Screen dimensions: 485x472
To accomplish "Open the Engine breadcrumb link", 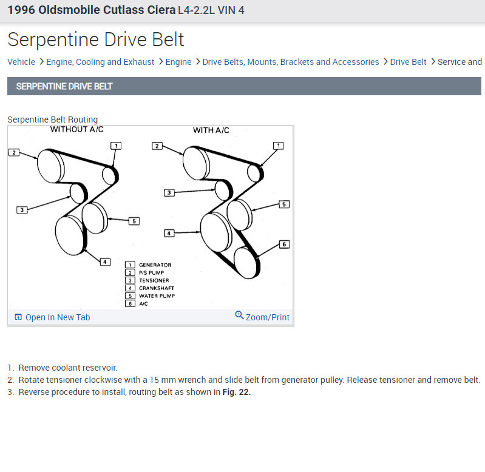I will point(178,62).
